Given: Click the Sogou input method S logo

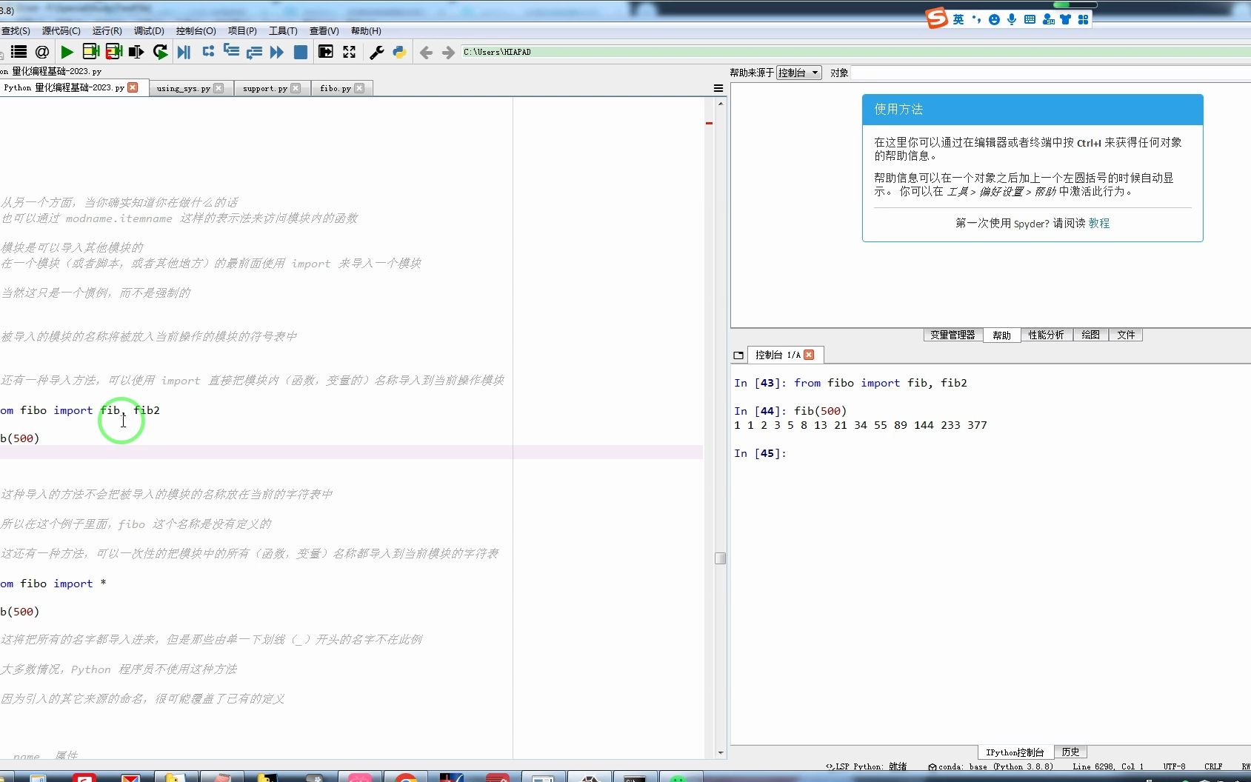Looking at the screenshot, I should (937, 19).
